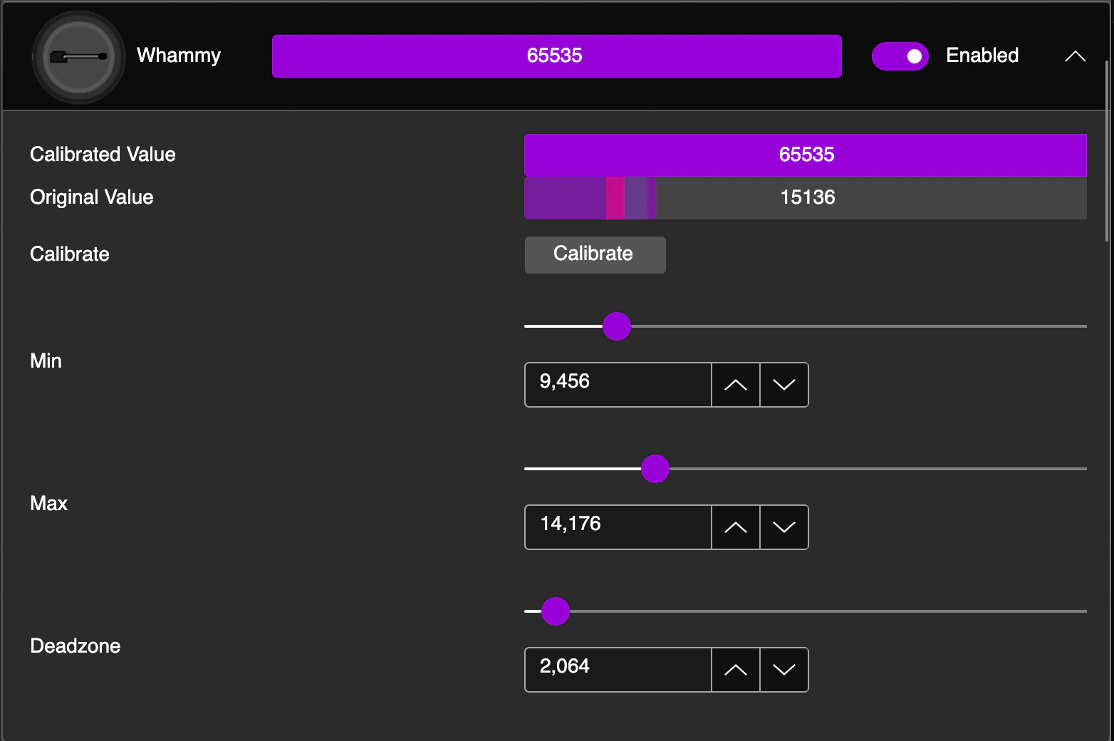Click the Calibrate row label on the left

(x=70, y=254)
